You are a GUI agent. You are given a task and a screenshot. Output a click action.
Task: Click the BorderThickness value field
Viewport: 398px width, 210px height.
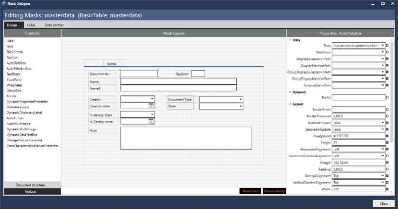pos(358,116)
